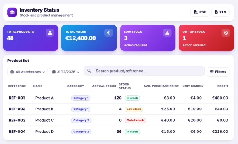238x144 pixels.
Task: Sort by Category column header
Action: tap(76, 86)
